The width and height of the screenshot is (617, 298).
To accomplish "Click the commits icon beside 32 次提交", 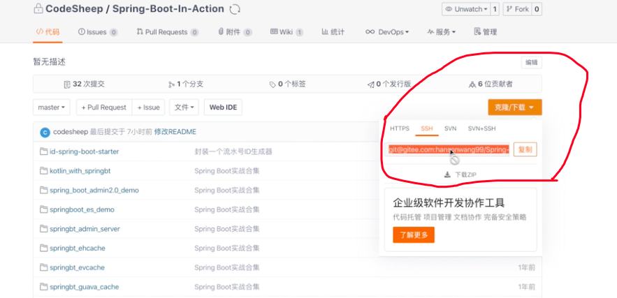I will pyautogui.click(x=67, y=84).
